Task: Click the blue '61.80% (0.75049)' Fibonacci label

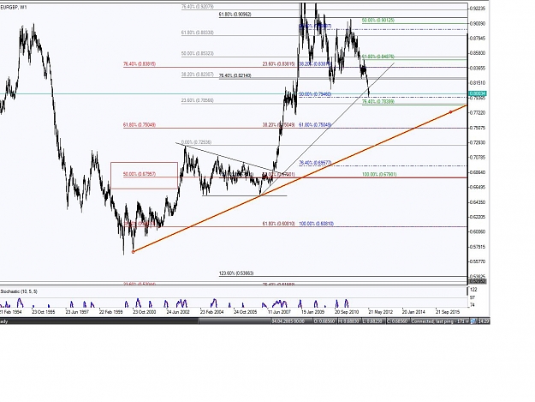Action: (315, 125)
